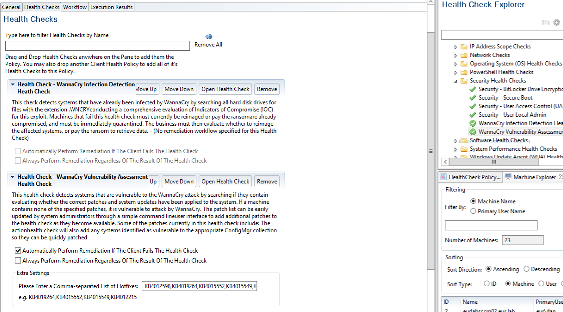Switch to the Workflow tab
Viewport: 563px width, 312px height.
tap(75, 7)
